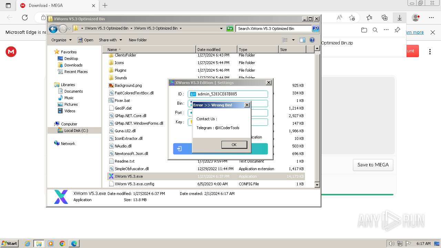The width and height of the screenshot is (441, 248).
Task: Open Edge Collections
Action: click(384, 18)
